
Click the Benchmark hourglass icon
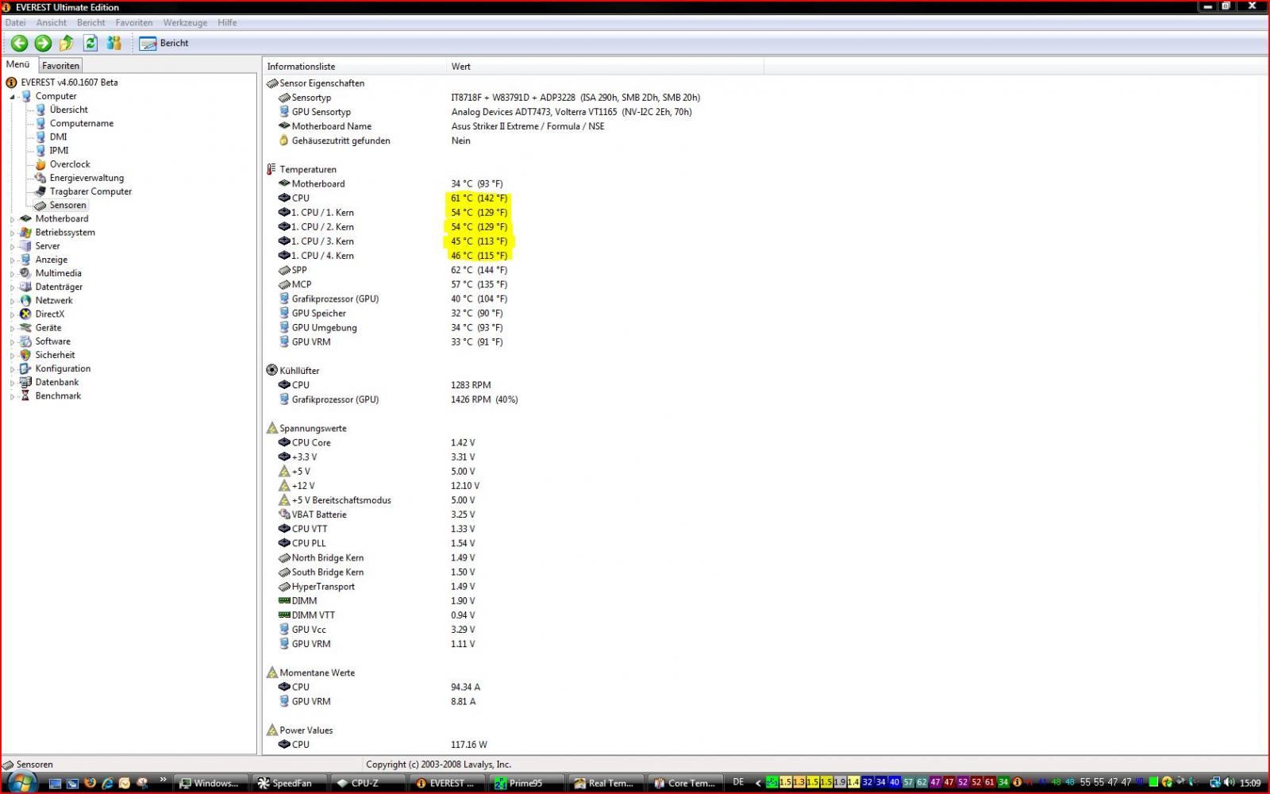click(25, 395)
